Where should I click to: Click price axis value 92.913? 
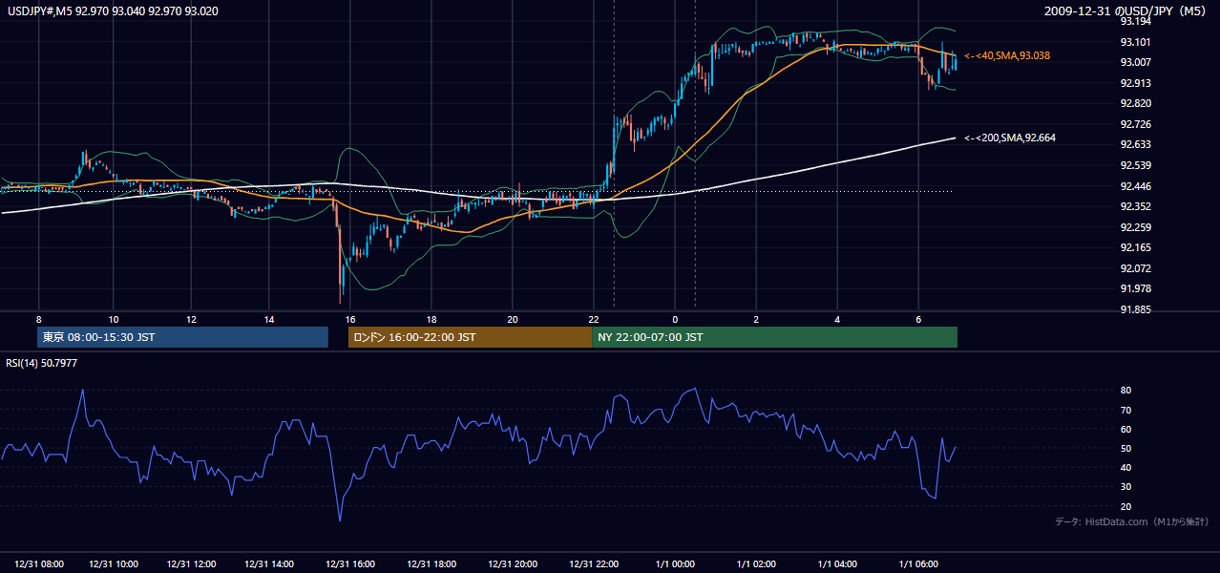tap(1135, 83)
